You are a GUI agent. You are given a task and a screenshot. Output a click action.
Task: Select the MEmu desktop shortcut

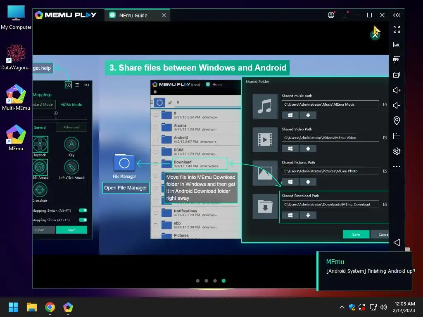[x=16, y=137]
